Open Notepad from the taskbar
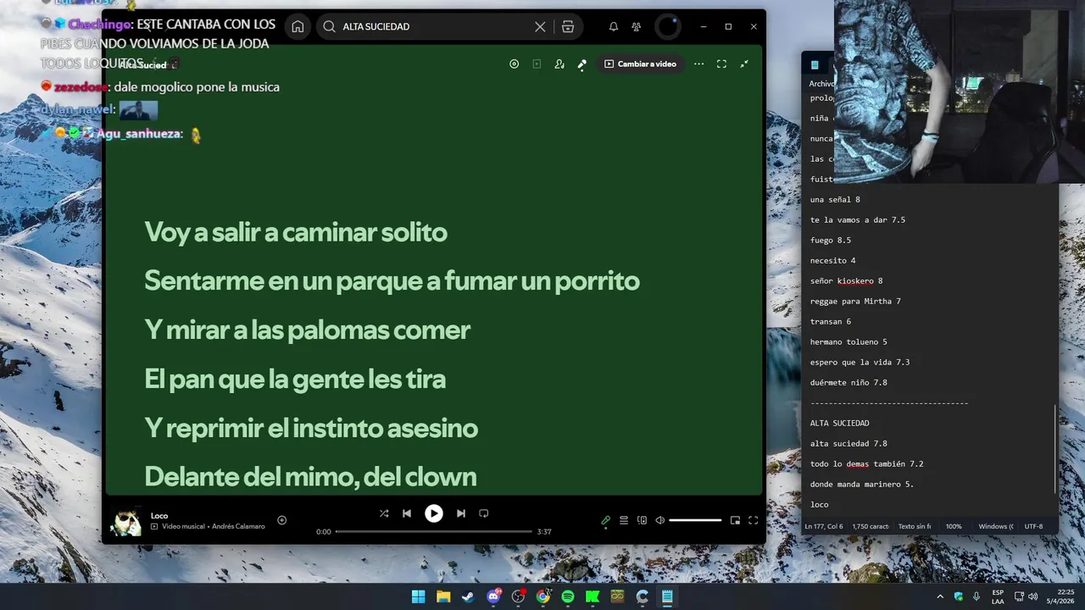The image size is (1085, 610). (667, 596)
